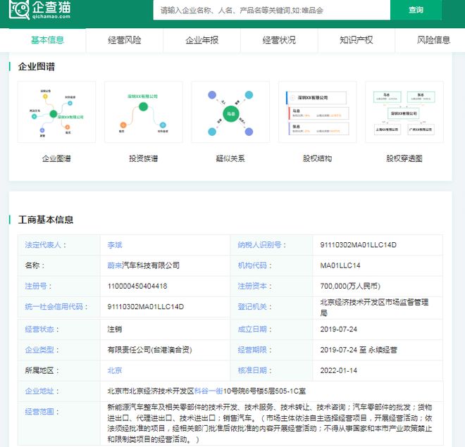Click the 蔚来 company name link
Viewport: 465px width, 447px height.
point(115,265)
